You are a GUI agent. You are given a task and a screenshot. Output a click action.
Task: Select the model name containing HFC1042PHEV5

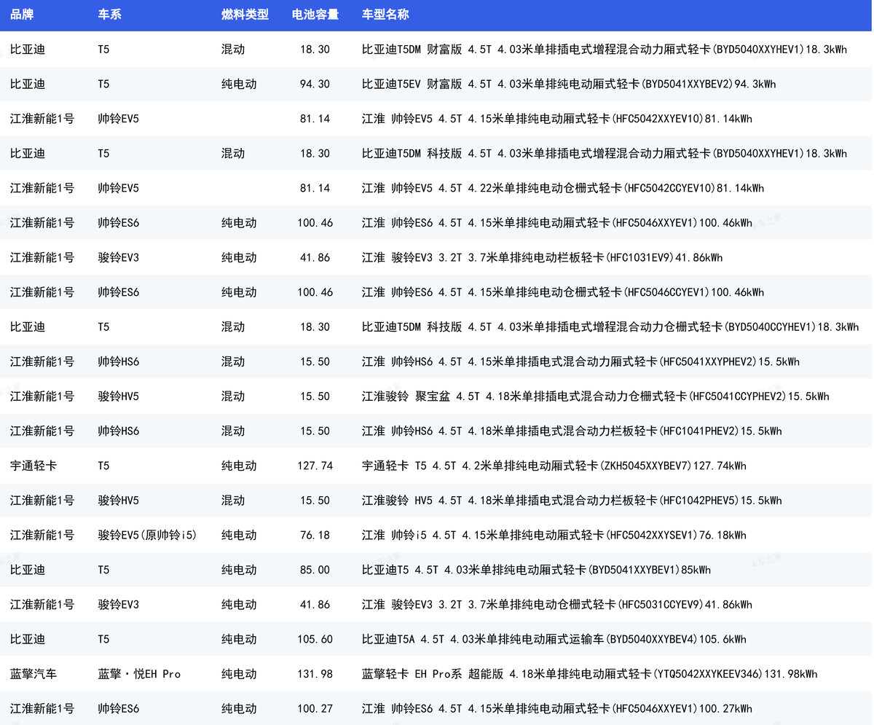click(x=572, y=501)
